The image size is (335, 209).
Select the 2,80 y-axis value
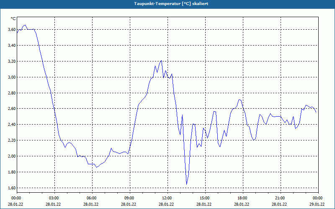(12, 93)
